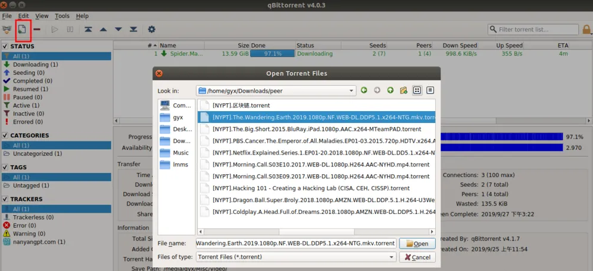Close the Open Torrent Files dialog
This screenshot has height=271, width=593.
[x=159, y=74]
